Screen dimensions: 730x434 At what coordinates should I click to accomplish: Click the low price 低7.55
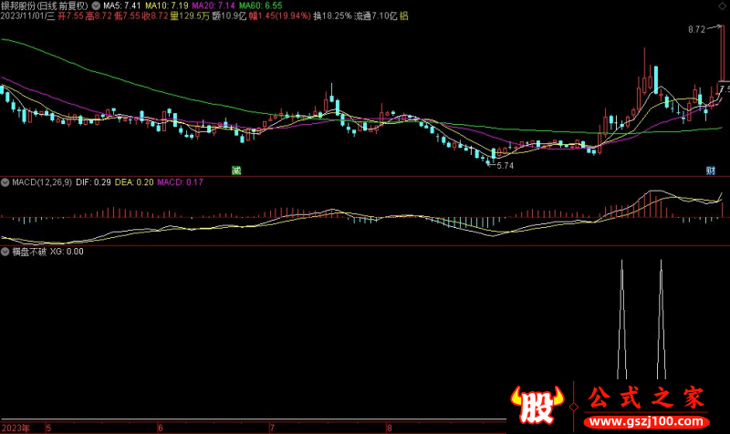point(127,15)
